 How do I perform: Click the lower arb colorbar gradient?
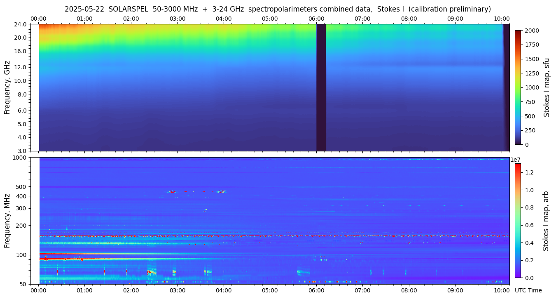tap(518, 221)
